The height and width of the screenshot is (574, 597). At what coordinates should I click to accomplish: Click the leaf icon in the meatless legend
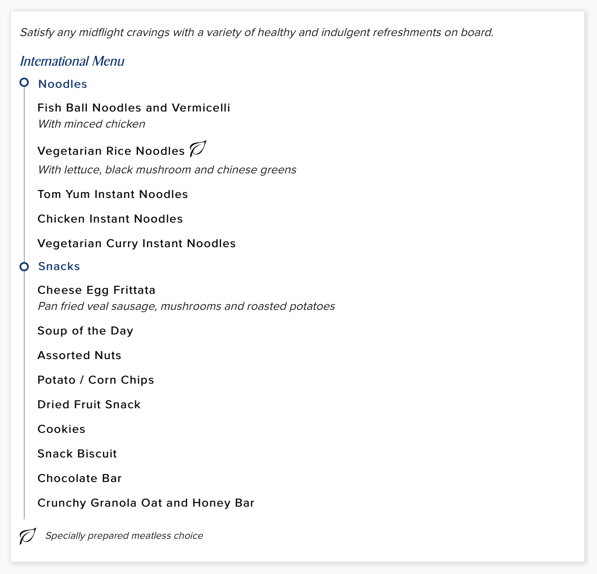tap(28, 536)
